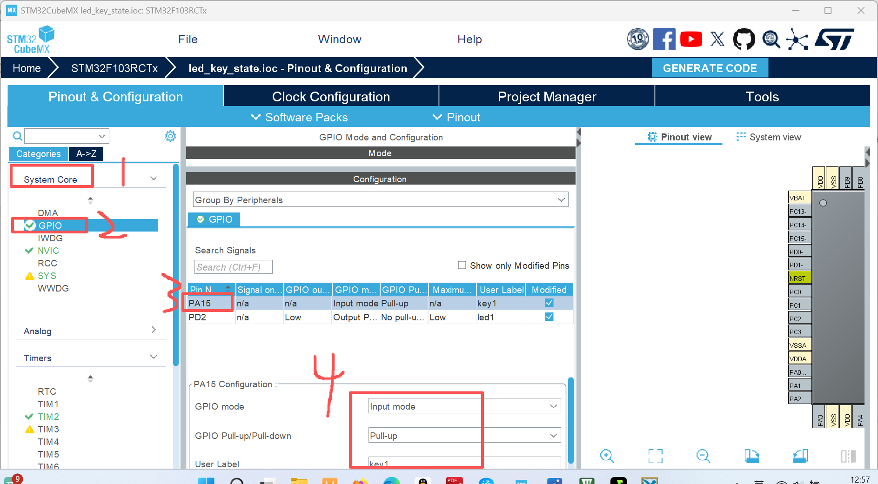Select SYS in System Core list
Screen dimensions: 878x484
(x=47, y=276)
